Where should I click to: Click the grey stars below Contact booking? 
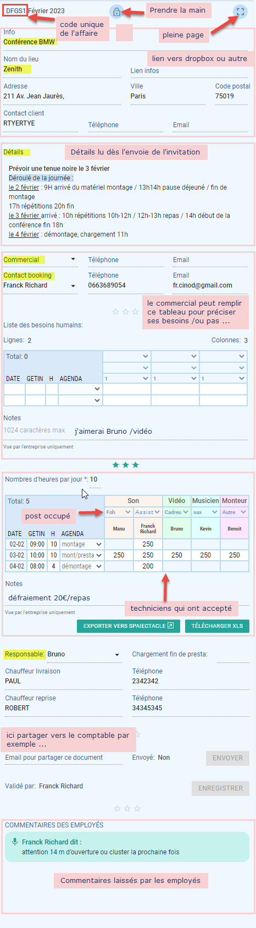click(126, 312)
